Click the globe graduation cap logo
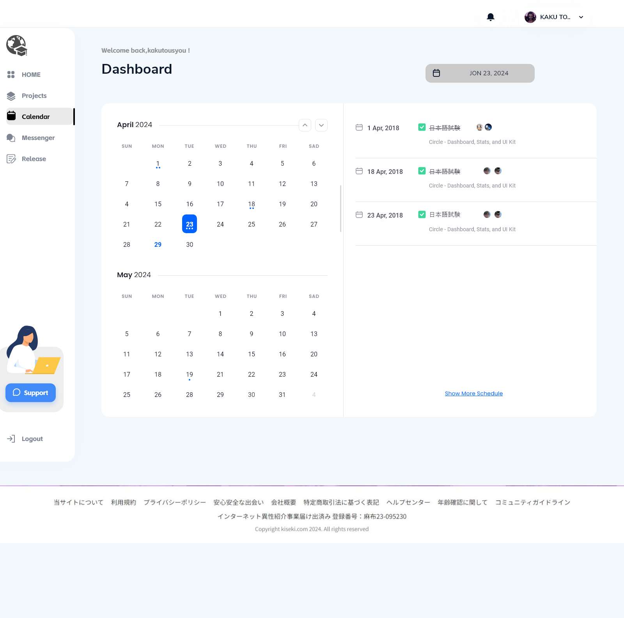 pos(16,46)
